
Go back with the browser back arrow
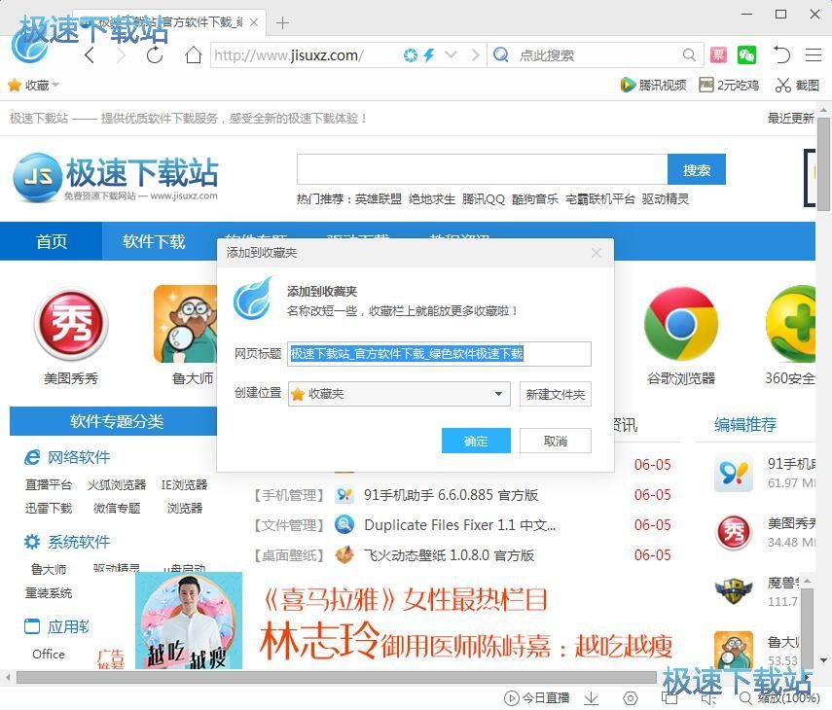[x=90, y=54]
